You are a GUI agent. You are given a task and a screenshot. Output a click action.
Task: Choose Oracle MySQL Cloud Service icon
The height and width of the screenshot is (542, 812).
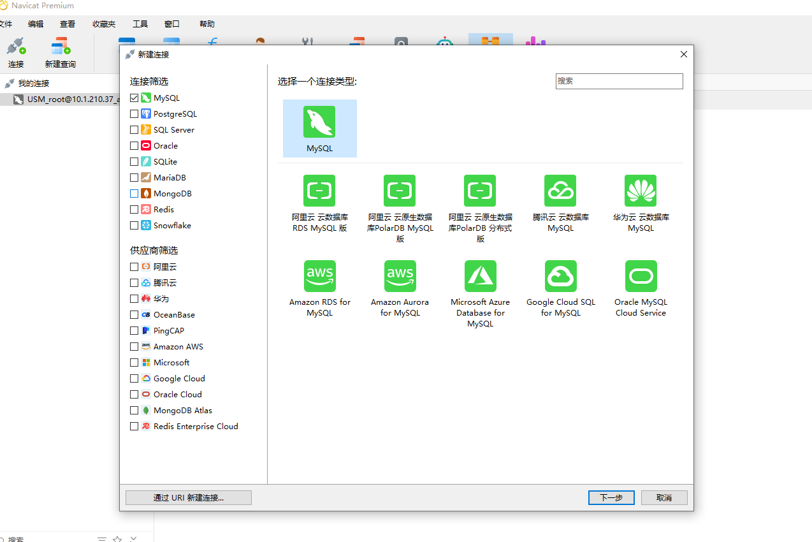(641, 276)
